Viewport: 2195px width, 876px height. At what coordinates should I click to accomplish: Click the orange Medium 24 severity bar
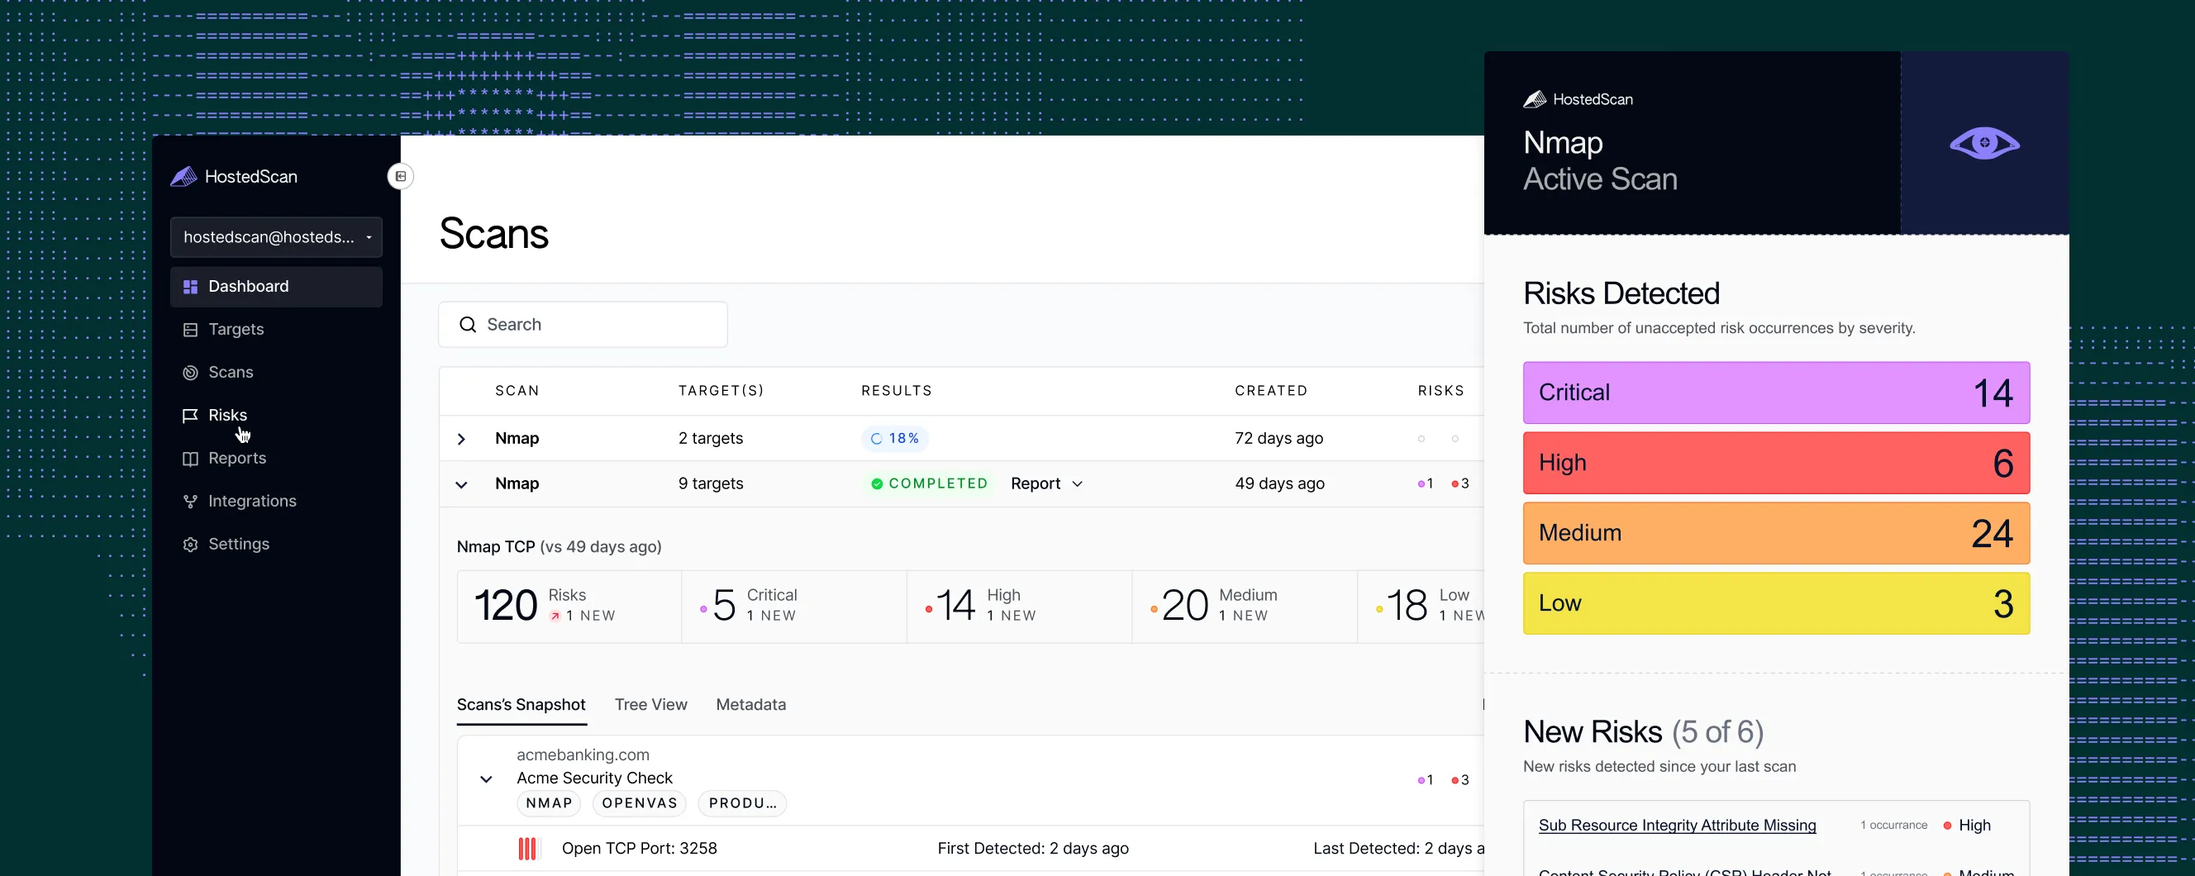point(1776,533)
